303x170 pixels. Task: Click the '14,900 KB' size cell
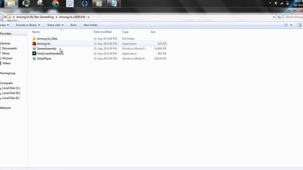point(160,49)
